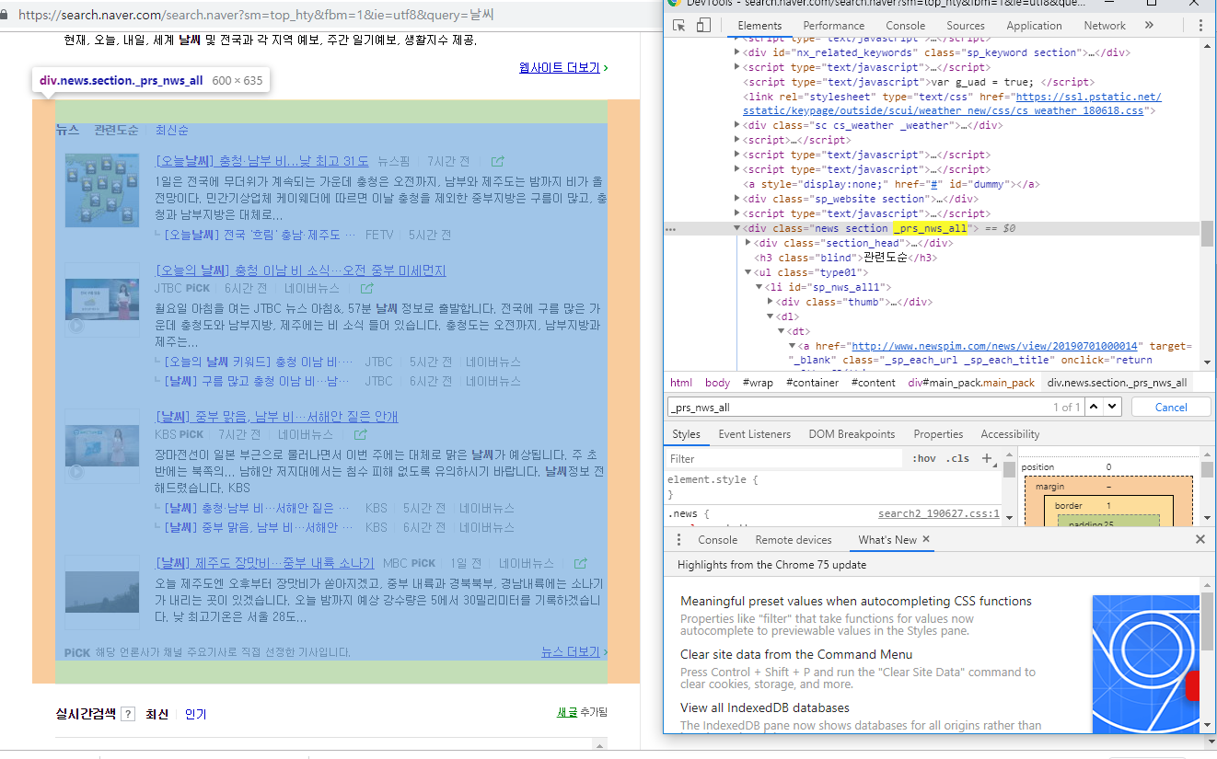Open the newspim.com href link
This screenshot has height=759, width=1217.
994,346
